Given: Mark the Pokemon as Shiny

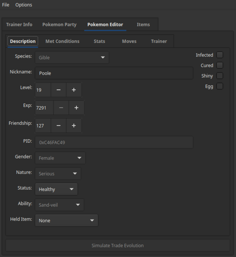Looking at the screenshot, I should pos(220,76).
